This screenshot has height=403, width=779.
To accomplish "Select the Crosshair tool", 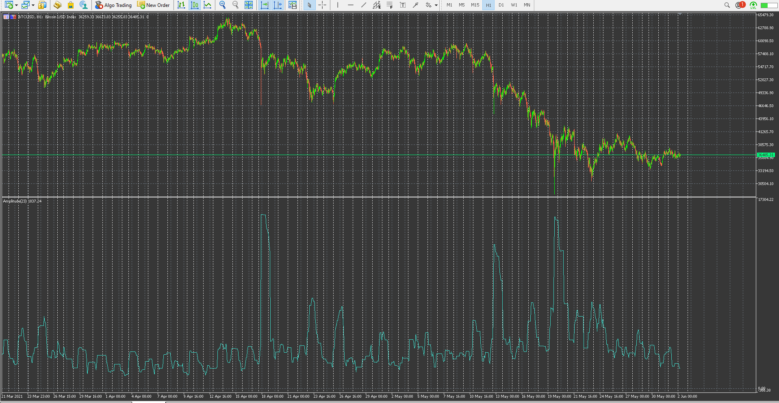I will point(323,5).
